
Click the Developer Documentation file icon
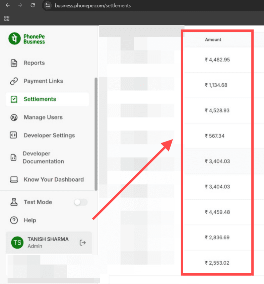tap(14, 158)
